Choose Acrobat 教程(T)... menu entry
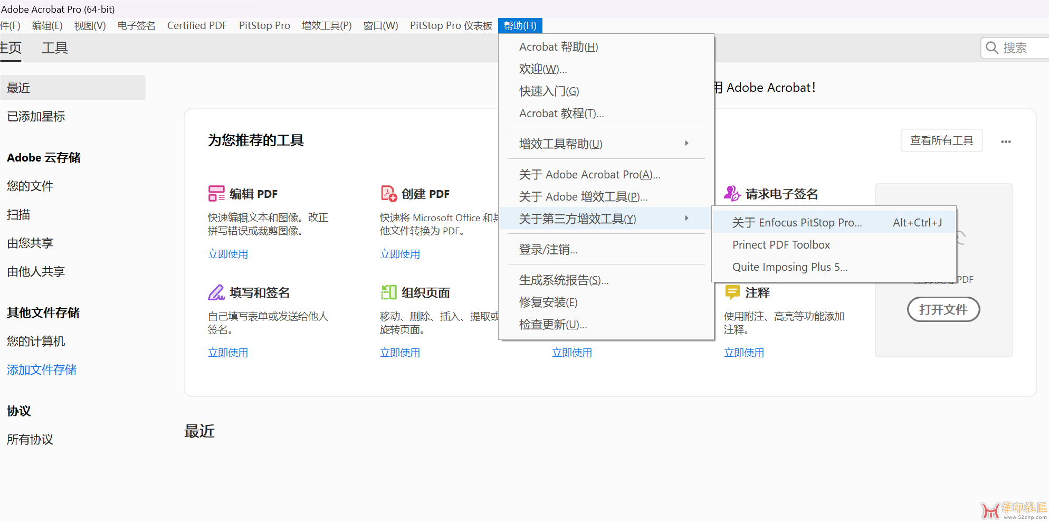This screenshot has width=1049, height=521. coord(606,113)
